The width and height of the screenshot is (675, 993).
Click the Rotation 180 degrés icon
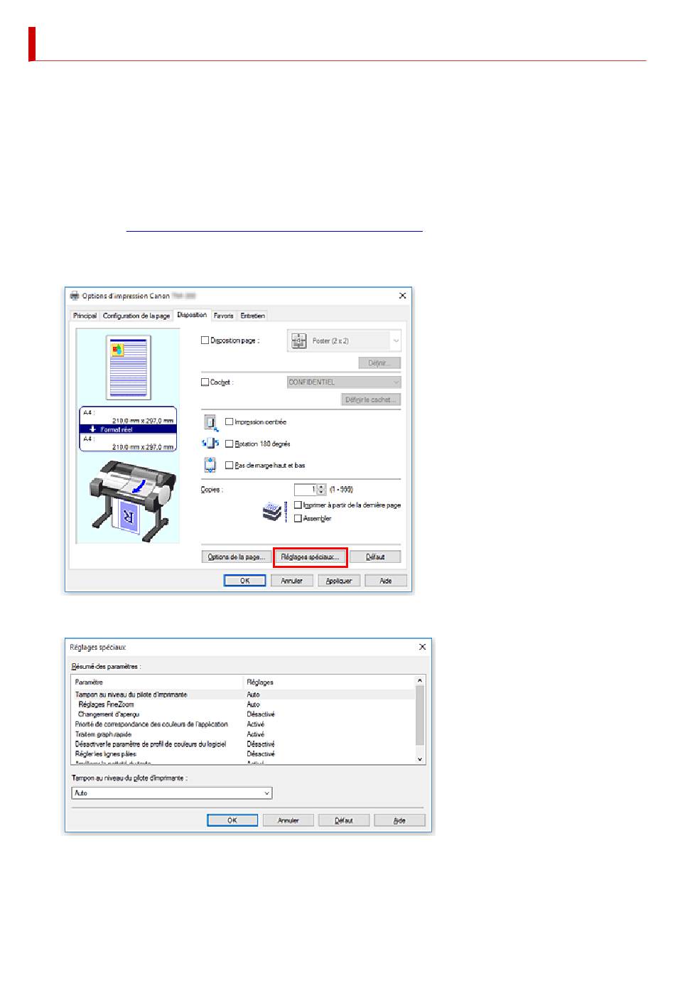pos(210,444)
